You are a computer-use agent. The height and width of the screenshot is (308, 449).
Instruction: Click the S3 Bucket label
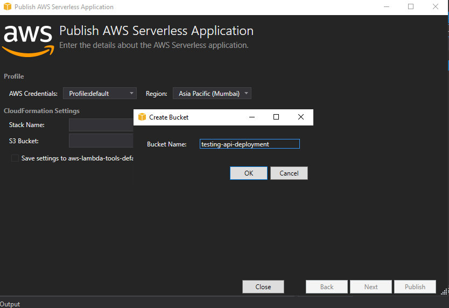24,141
